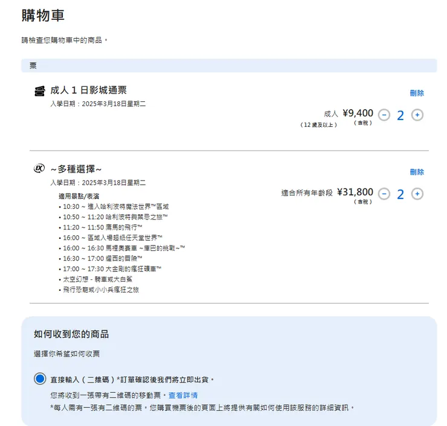Decrease the ～多種選擇～ express pass quantity
The image size is (447, 426).
pos(384,194)
